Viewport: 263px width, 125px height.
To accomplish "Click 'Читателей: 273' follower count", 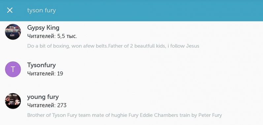I will click(x=47, y=106).
